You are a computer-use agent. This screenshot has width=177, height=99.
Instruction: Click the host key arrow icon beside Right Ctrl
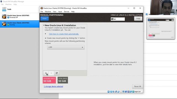[x=133, y=92]
